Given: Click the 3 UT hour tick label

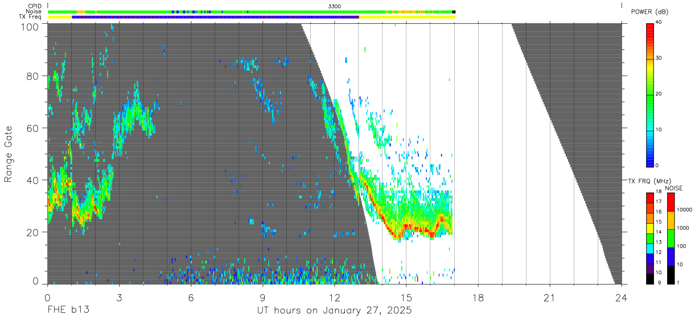Looking at the screenshot, I should pos(119,297).
